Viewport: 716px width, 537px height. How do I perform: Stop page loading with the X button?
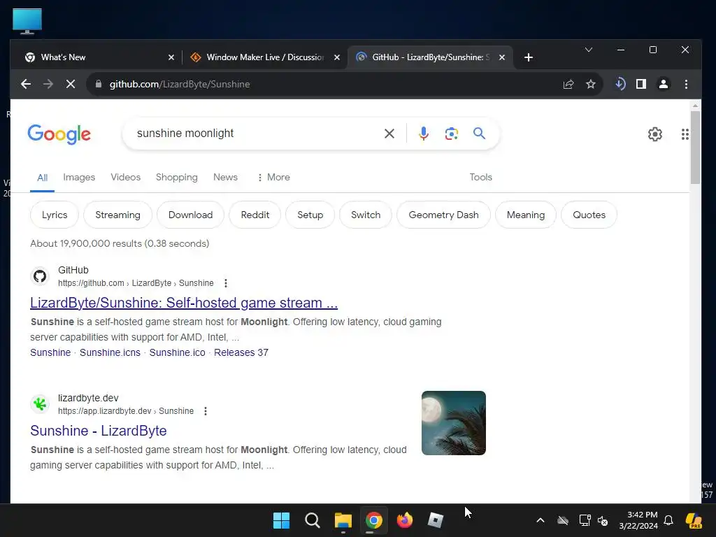click(71, 84)
